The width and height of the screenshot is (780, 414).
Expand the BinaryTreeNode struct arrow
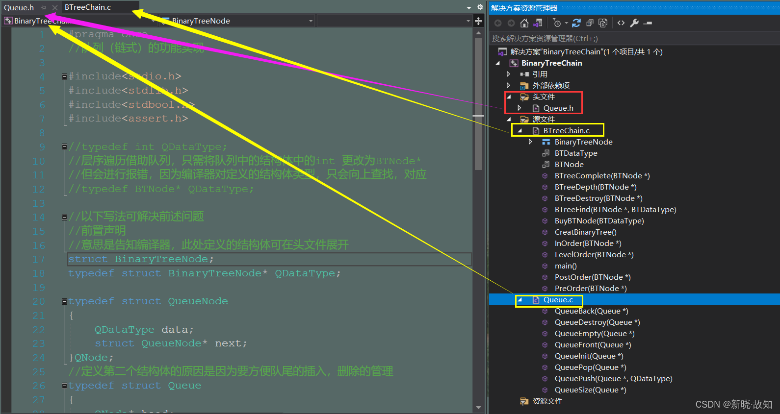point(530,142)
